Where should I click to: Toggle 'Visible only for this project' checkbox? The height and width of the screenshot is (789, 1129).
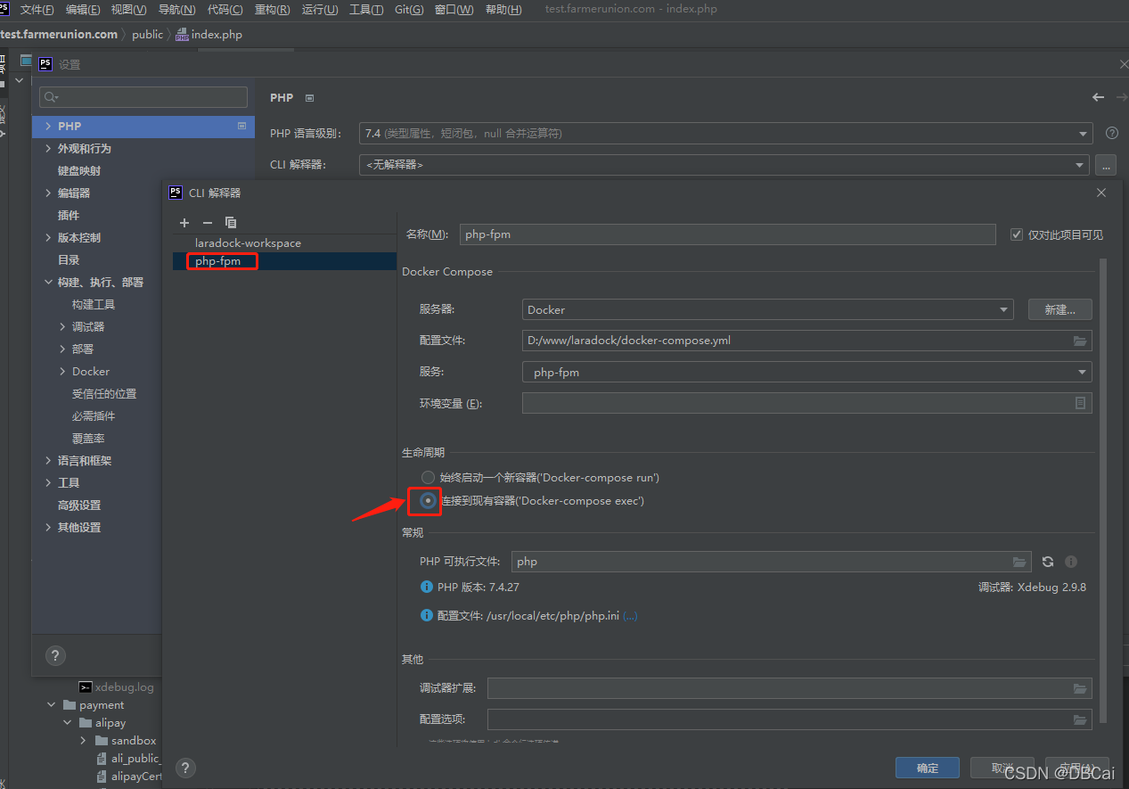point(1017,234)
